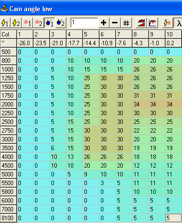Open the red arrows 1 map button

pos(27,23)
